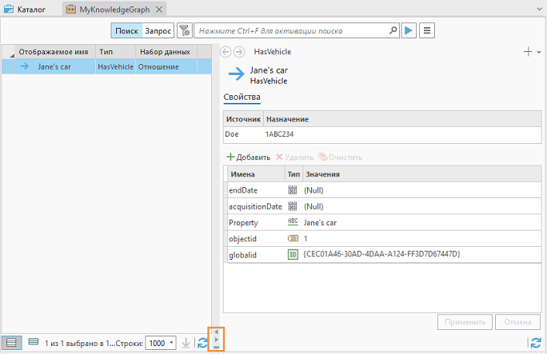Click the magnifier icon in search box
The width and height of the screenshot is (547, 354).
[x=393, y=30]
